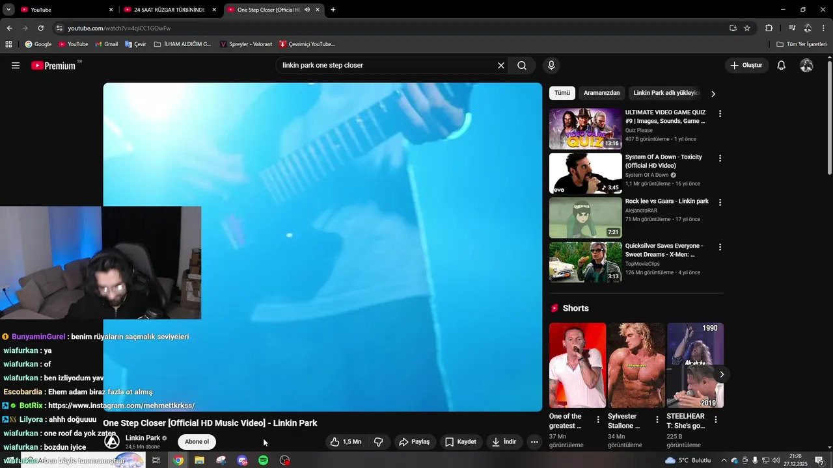Bookmark this page with the star
Screen dimensions: 833x468
click(x=747, y=28)
